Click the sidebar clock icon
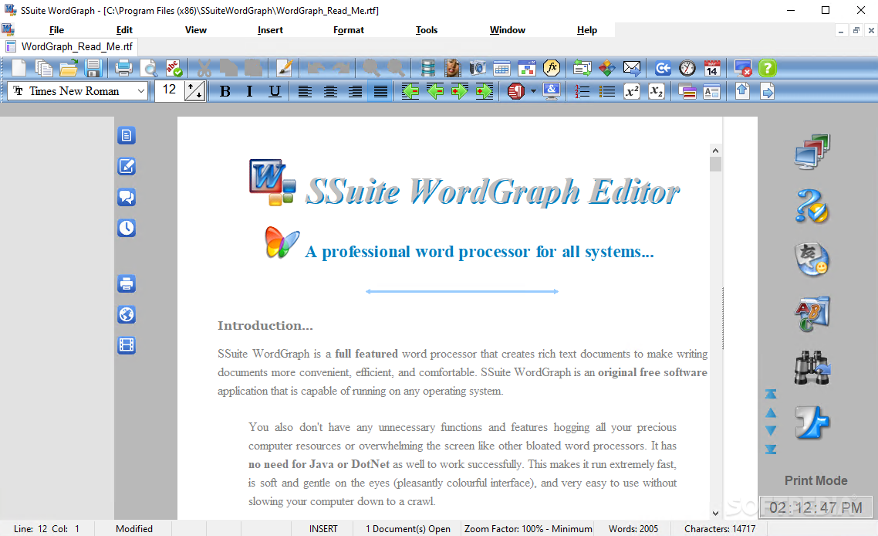Viewport: 878px width, 536px height. click(x=127, y=228)
